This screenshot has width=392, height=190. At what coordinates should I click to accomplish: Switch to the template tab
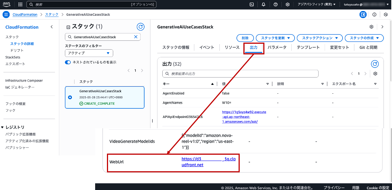click(x=308, y=47)
